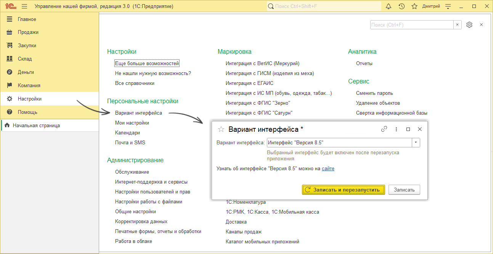Open Не нашли нужную возможность?
Screen dimensions: 493x254
[153, 73]
